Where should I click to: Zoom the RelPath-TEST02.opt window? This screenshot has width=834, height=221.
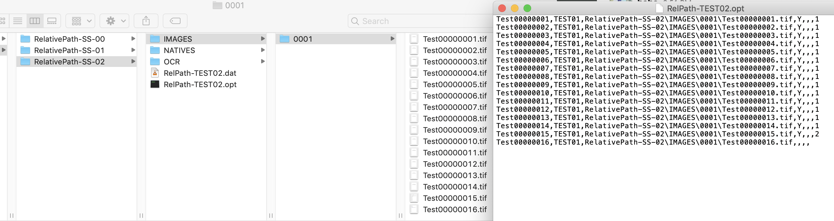[x=527, y=9]
